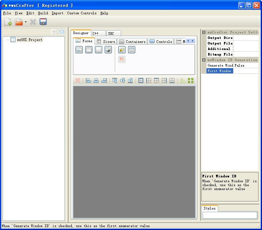Click the Styles text field
The height and width of the screenshot is (230, 262).
230,215
